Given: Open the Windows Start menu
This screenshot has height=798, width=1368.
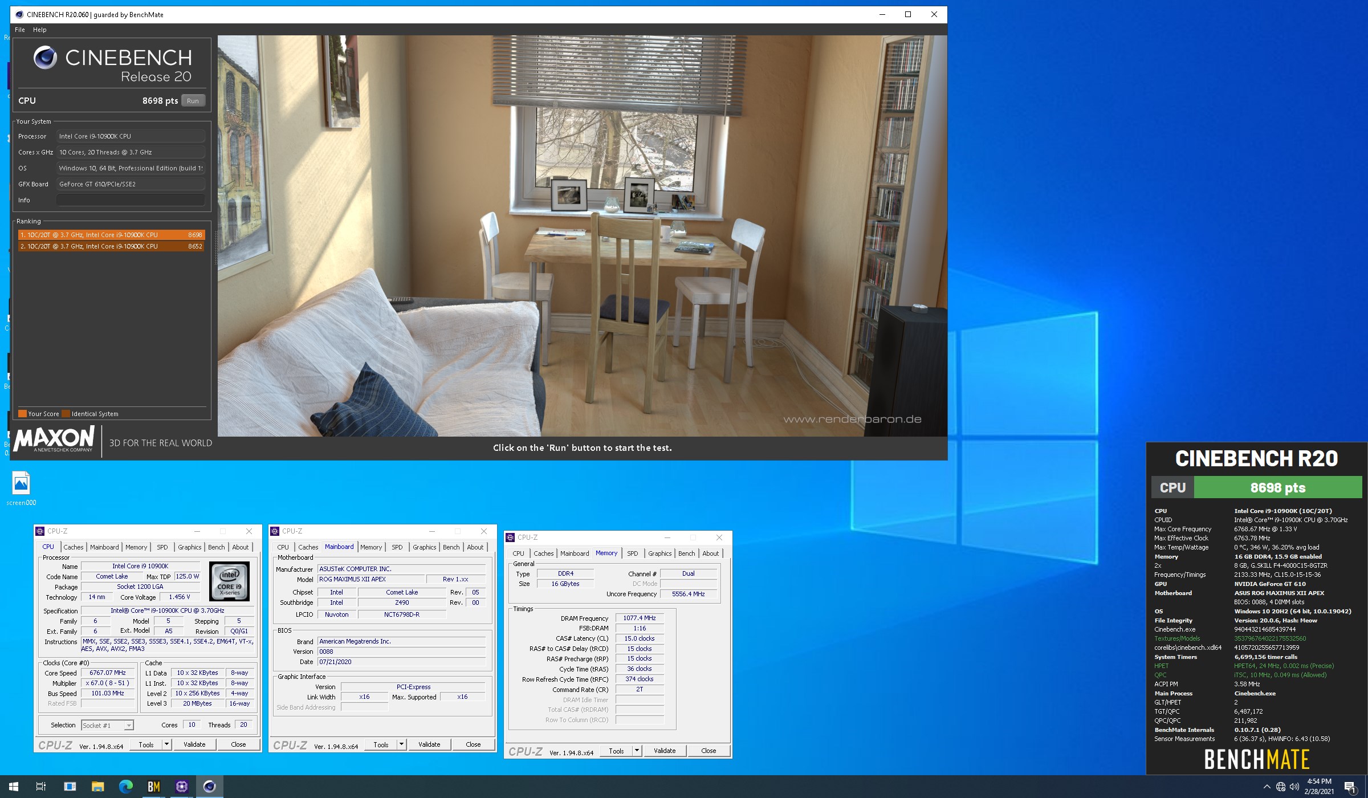Looking at the screenshot, I should coord(14,787).
